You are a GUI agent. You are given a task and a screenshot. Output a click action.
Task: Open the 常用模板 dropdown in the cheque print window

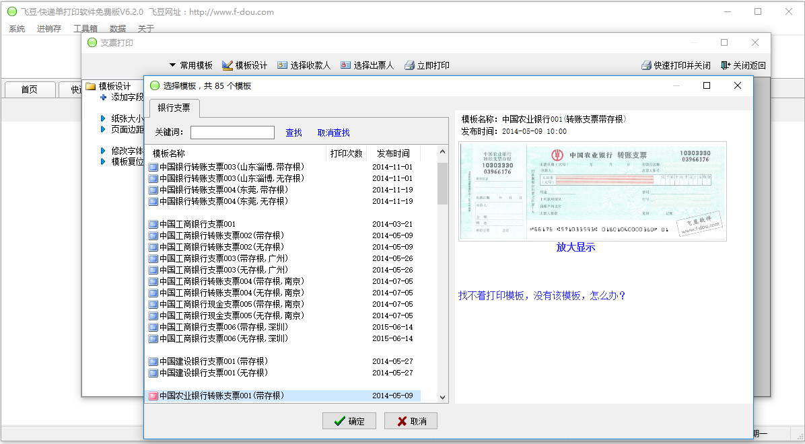click(191, 66)
